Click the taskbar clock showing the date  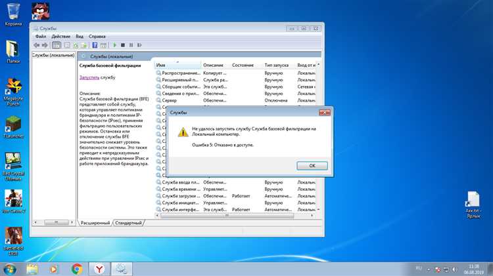[x=473, y=269]
